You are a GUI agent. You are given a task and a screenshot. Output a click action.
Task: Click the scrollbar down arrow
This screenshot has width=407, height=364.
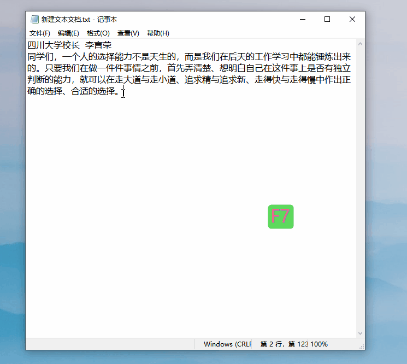(360, 333)
